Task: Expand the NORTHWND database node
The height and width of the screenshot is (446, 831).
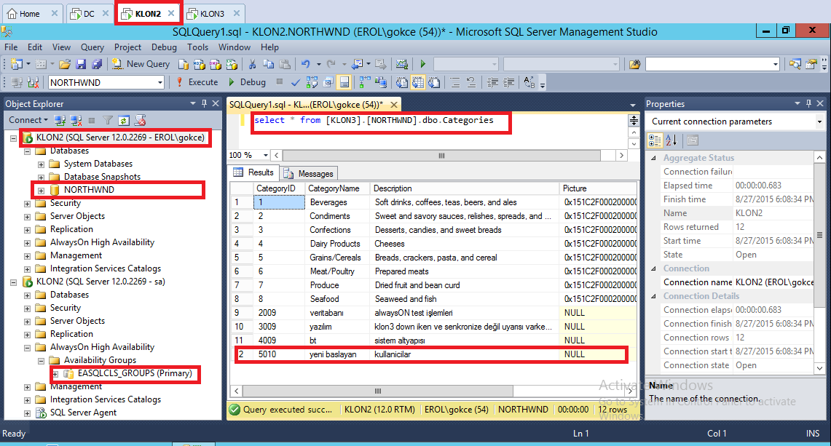Action: (41, 190)
